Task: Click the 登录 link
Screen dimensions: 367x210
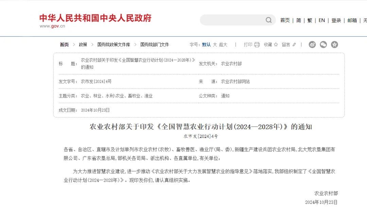Action: pyautogui.click(x=336, y=20)
